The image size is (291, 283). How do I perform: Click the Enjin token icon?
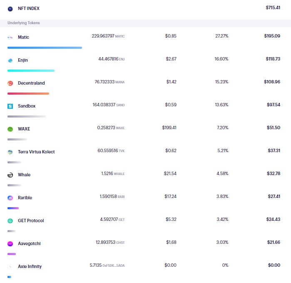[x=10, y=60]
